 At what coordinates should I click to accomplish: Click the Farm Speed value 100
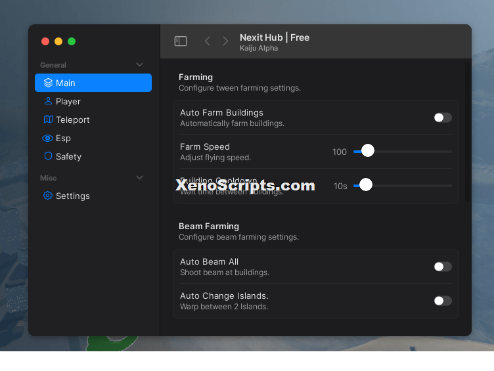(340, 152)
